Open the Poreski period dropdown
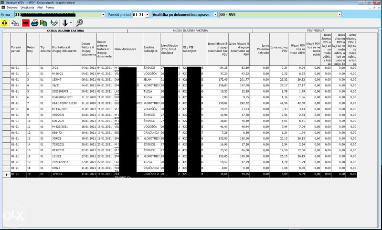 [x=147, y=15]
